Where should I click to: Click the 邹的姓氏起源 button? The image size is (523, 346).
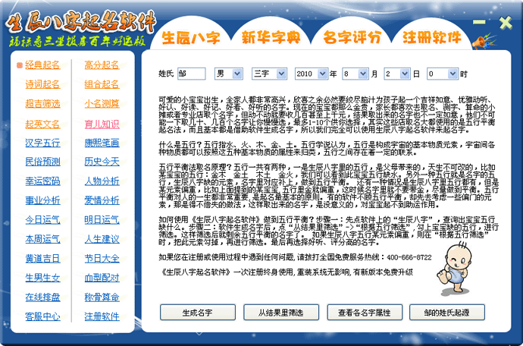pyautogui.click(x=447, y=313)
